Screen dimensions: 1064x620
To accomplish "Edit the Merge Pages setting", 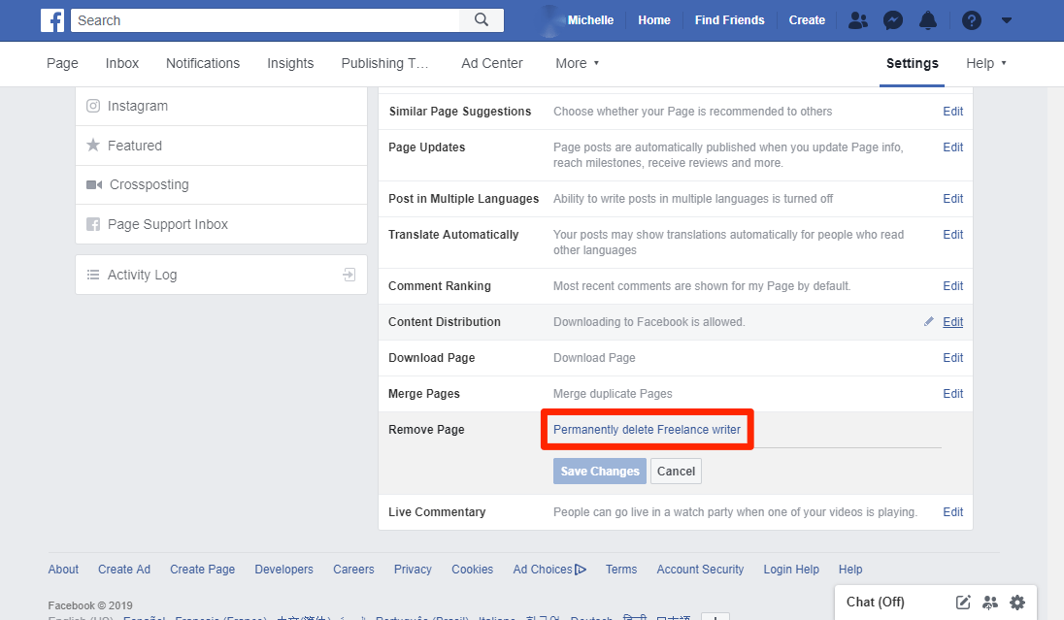I will point(952,393).
